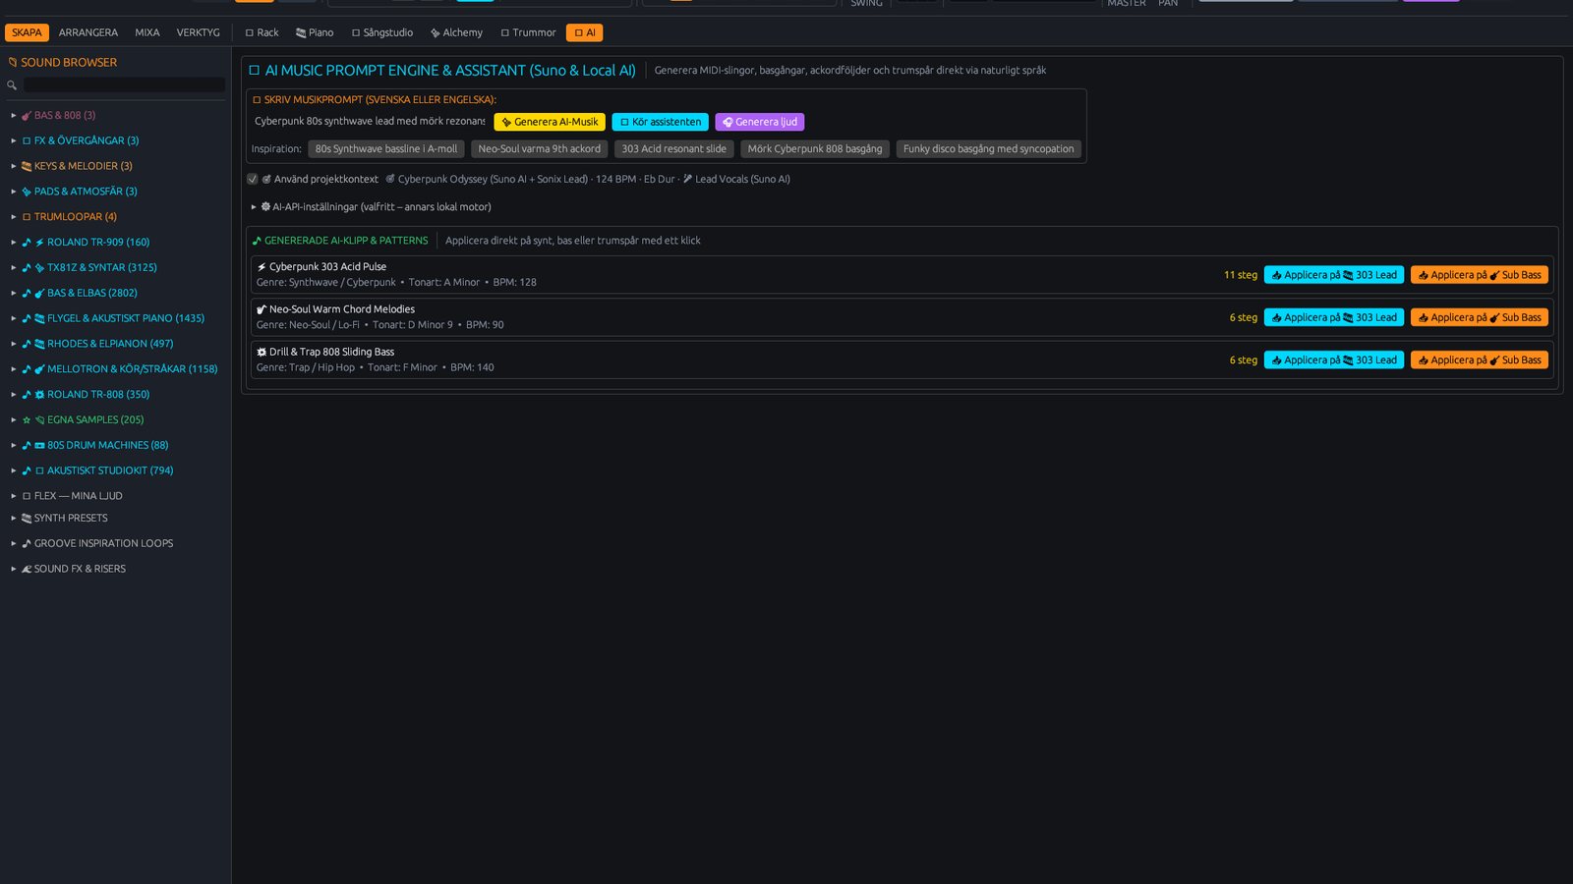Image resolution: width=1573 pixels, height=884 pixels.
Task: Expand the RHODES & ELPIANON folder arrow
Action: coord(14,344)
